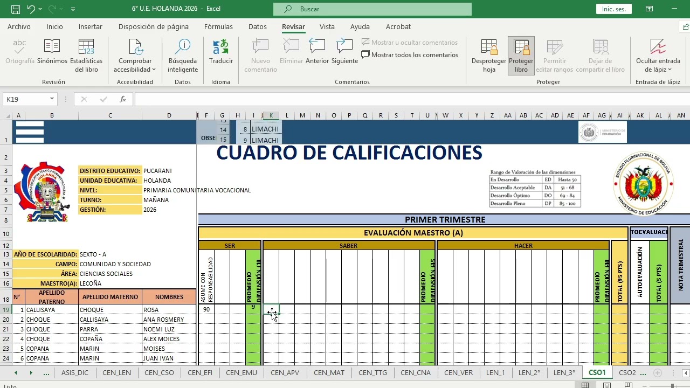
Task: Open the Ayuda tab
Action: pyautogui.click(x=360, y=26)
